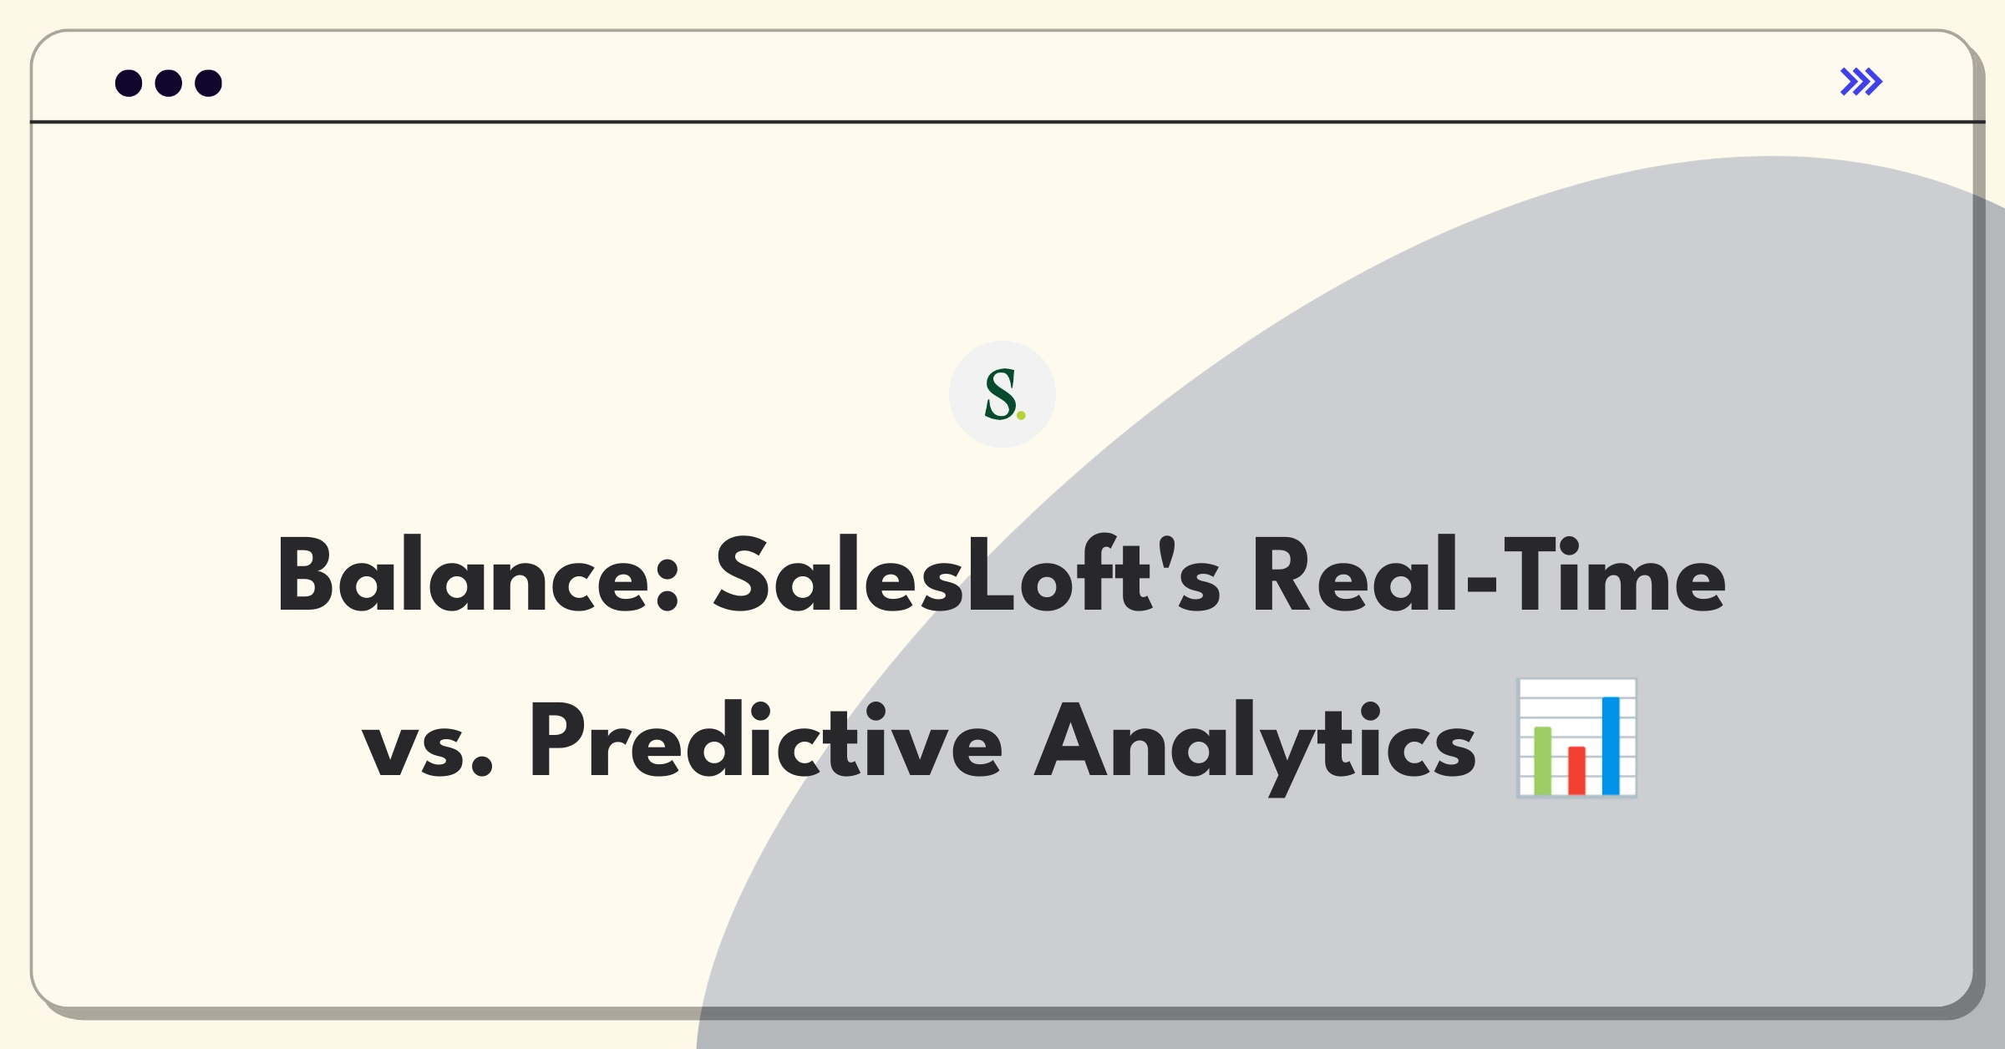This screenshot has height=1049, width=2005.
Task: Click the third dark window dot
Action: pos(209,84)
